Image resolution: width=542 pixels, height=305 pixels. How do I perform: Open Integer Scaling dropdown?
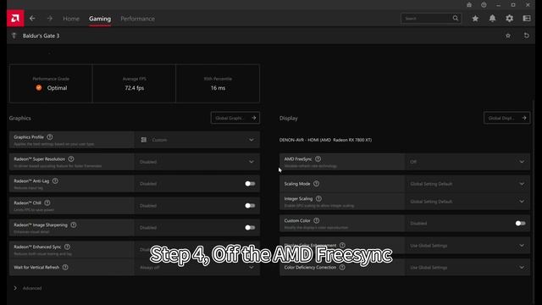(x=467, y=202)
